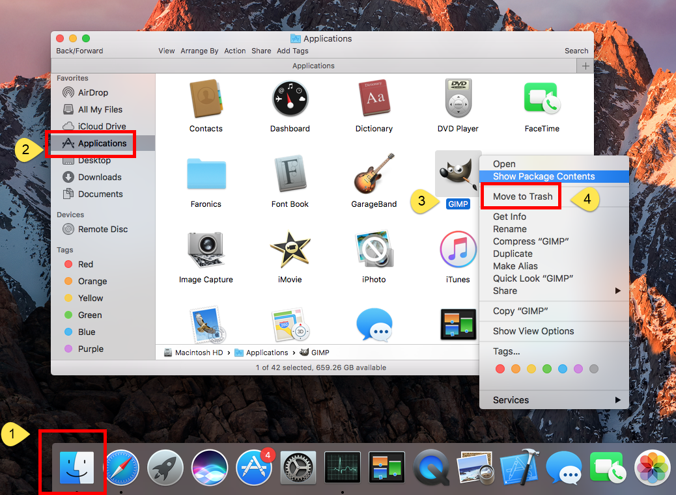Click Get Info in context menu
676x495 pixels.
click(509, 217)
